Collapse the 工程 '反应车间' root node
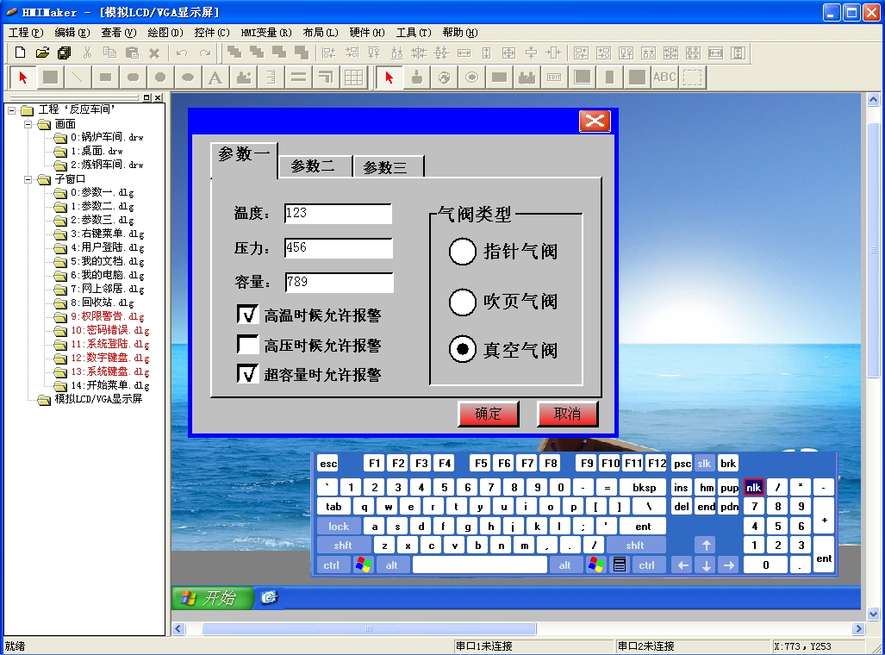The height and width of the screenshot is (655, 885). (x=12, y=110)
